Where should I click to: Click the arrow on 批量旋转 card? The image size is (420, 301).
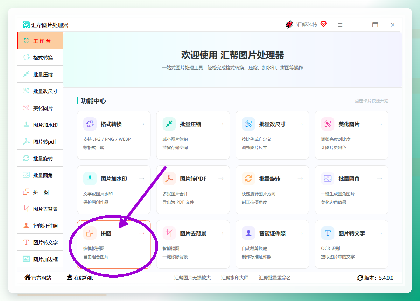pos(300,178)
